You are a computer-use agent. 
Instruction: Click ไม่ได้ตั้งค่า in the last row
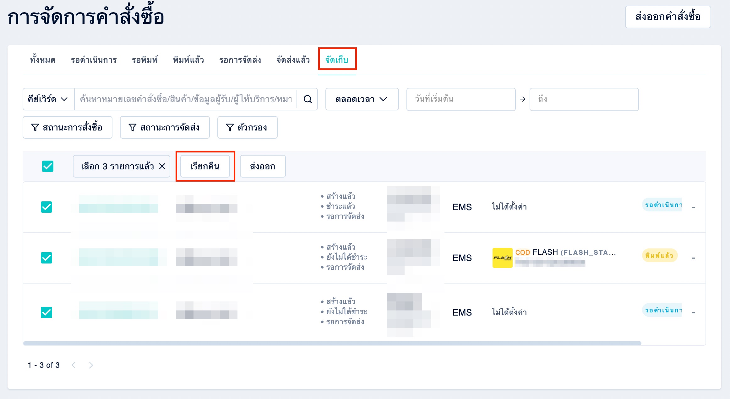point(509,312)
